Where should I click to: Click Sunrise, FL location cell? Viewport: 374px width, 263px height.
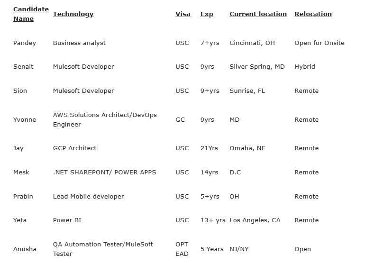click(x=247, y=91)
